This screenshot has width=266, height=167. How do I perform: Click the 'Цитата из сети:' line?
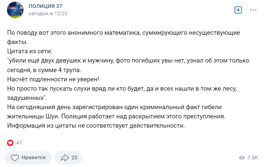[x=30, y=51]
